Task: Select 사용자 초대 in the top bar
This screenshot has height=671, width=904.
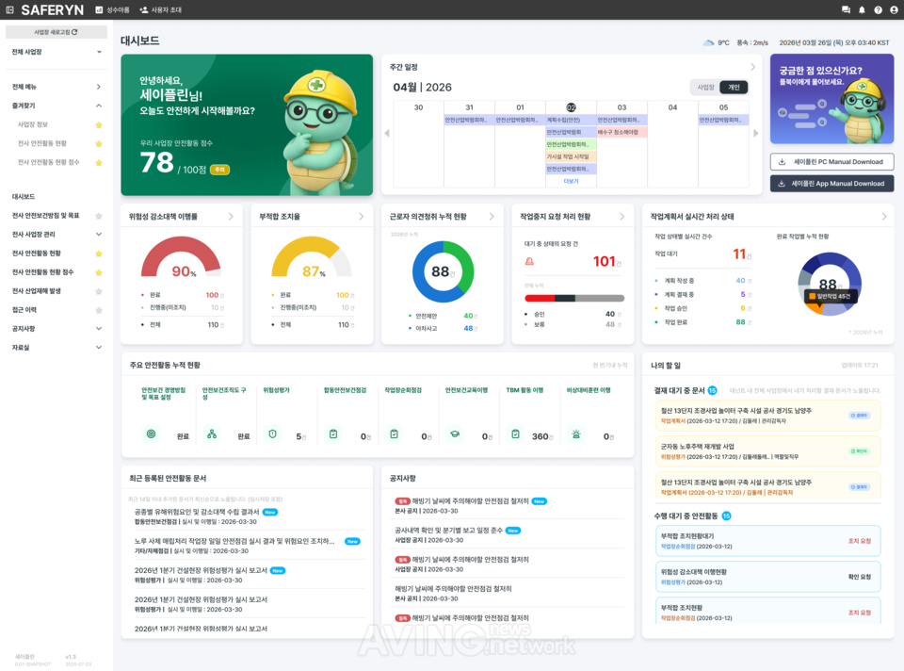Action: [x=161, y=9]
